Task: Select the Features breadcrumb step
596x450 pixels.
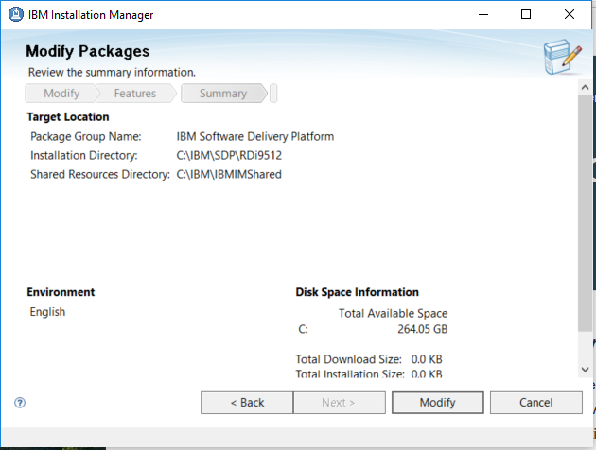Action: point(135,94)
